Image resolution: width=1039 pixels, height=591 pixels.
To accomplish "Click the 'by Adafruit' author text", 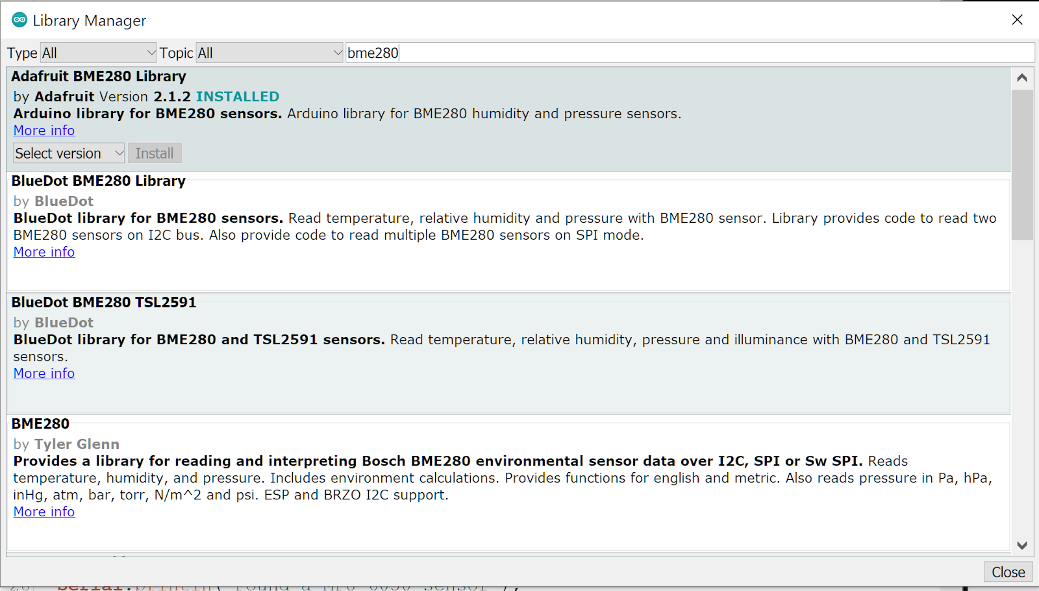I will (54, 97).
